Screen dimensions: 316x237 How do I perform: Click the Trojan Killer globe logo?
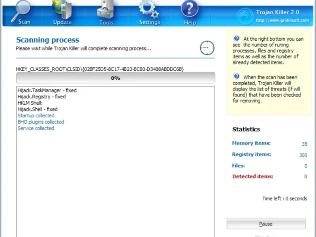(x=245, y=16)
